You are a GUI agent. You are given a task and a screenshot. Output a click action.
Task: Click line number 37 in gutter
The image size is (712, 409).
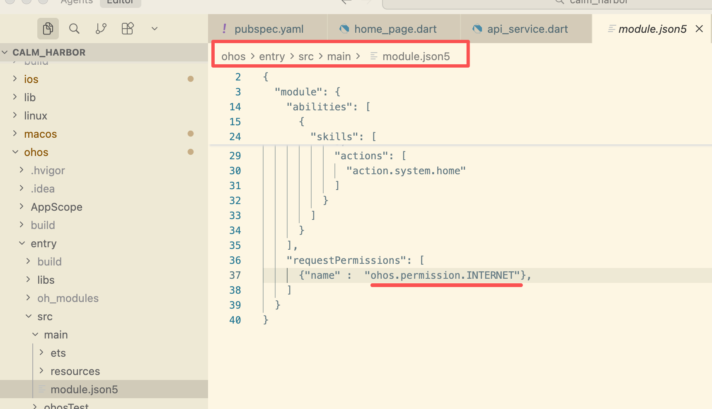[235, 275]
